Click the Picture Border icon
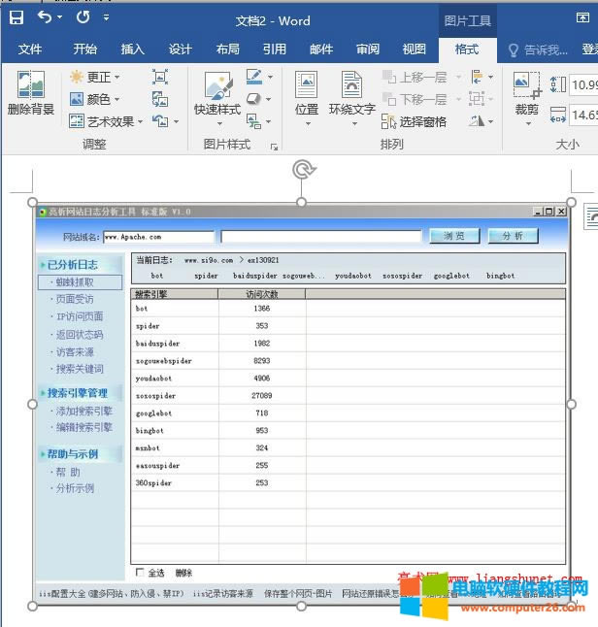This screenshot has width=598, height=627. (254, 77)
